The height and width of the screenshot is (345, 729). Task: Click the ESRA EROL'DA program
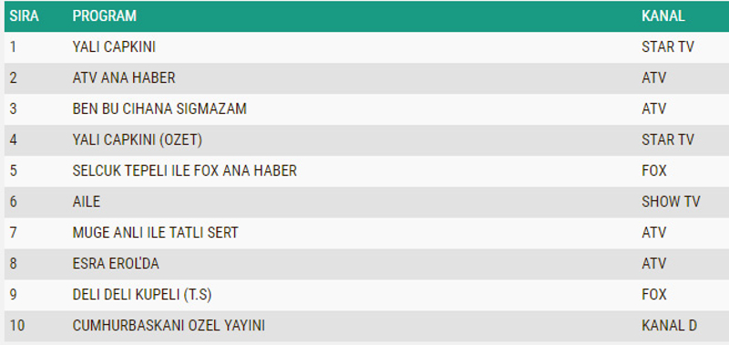click(x=116, y=264)
